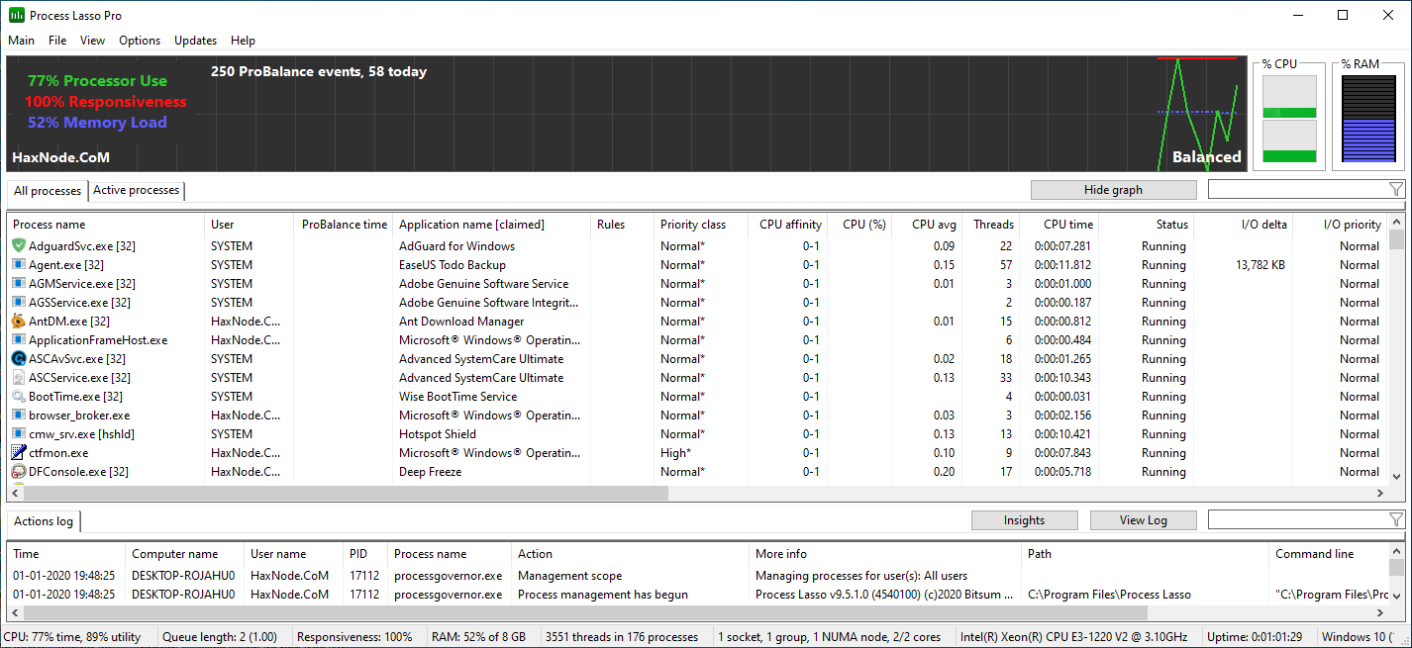Click '13,782 KB' I/O delta value
1412x648 pixels.
click(1261, 264)
